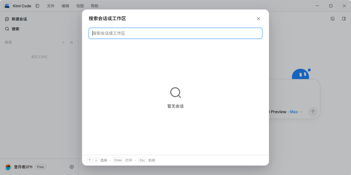The height and width of the screenshot is (175, 351).
Task: Click the send arrow button in chat box
Action: point(313,112)
